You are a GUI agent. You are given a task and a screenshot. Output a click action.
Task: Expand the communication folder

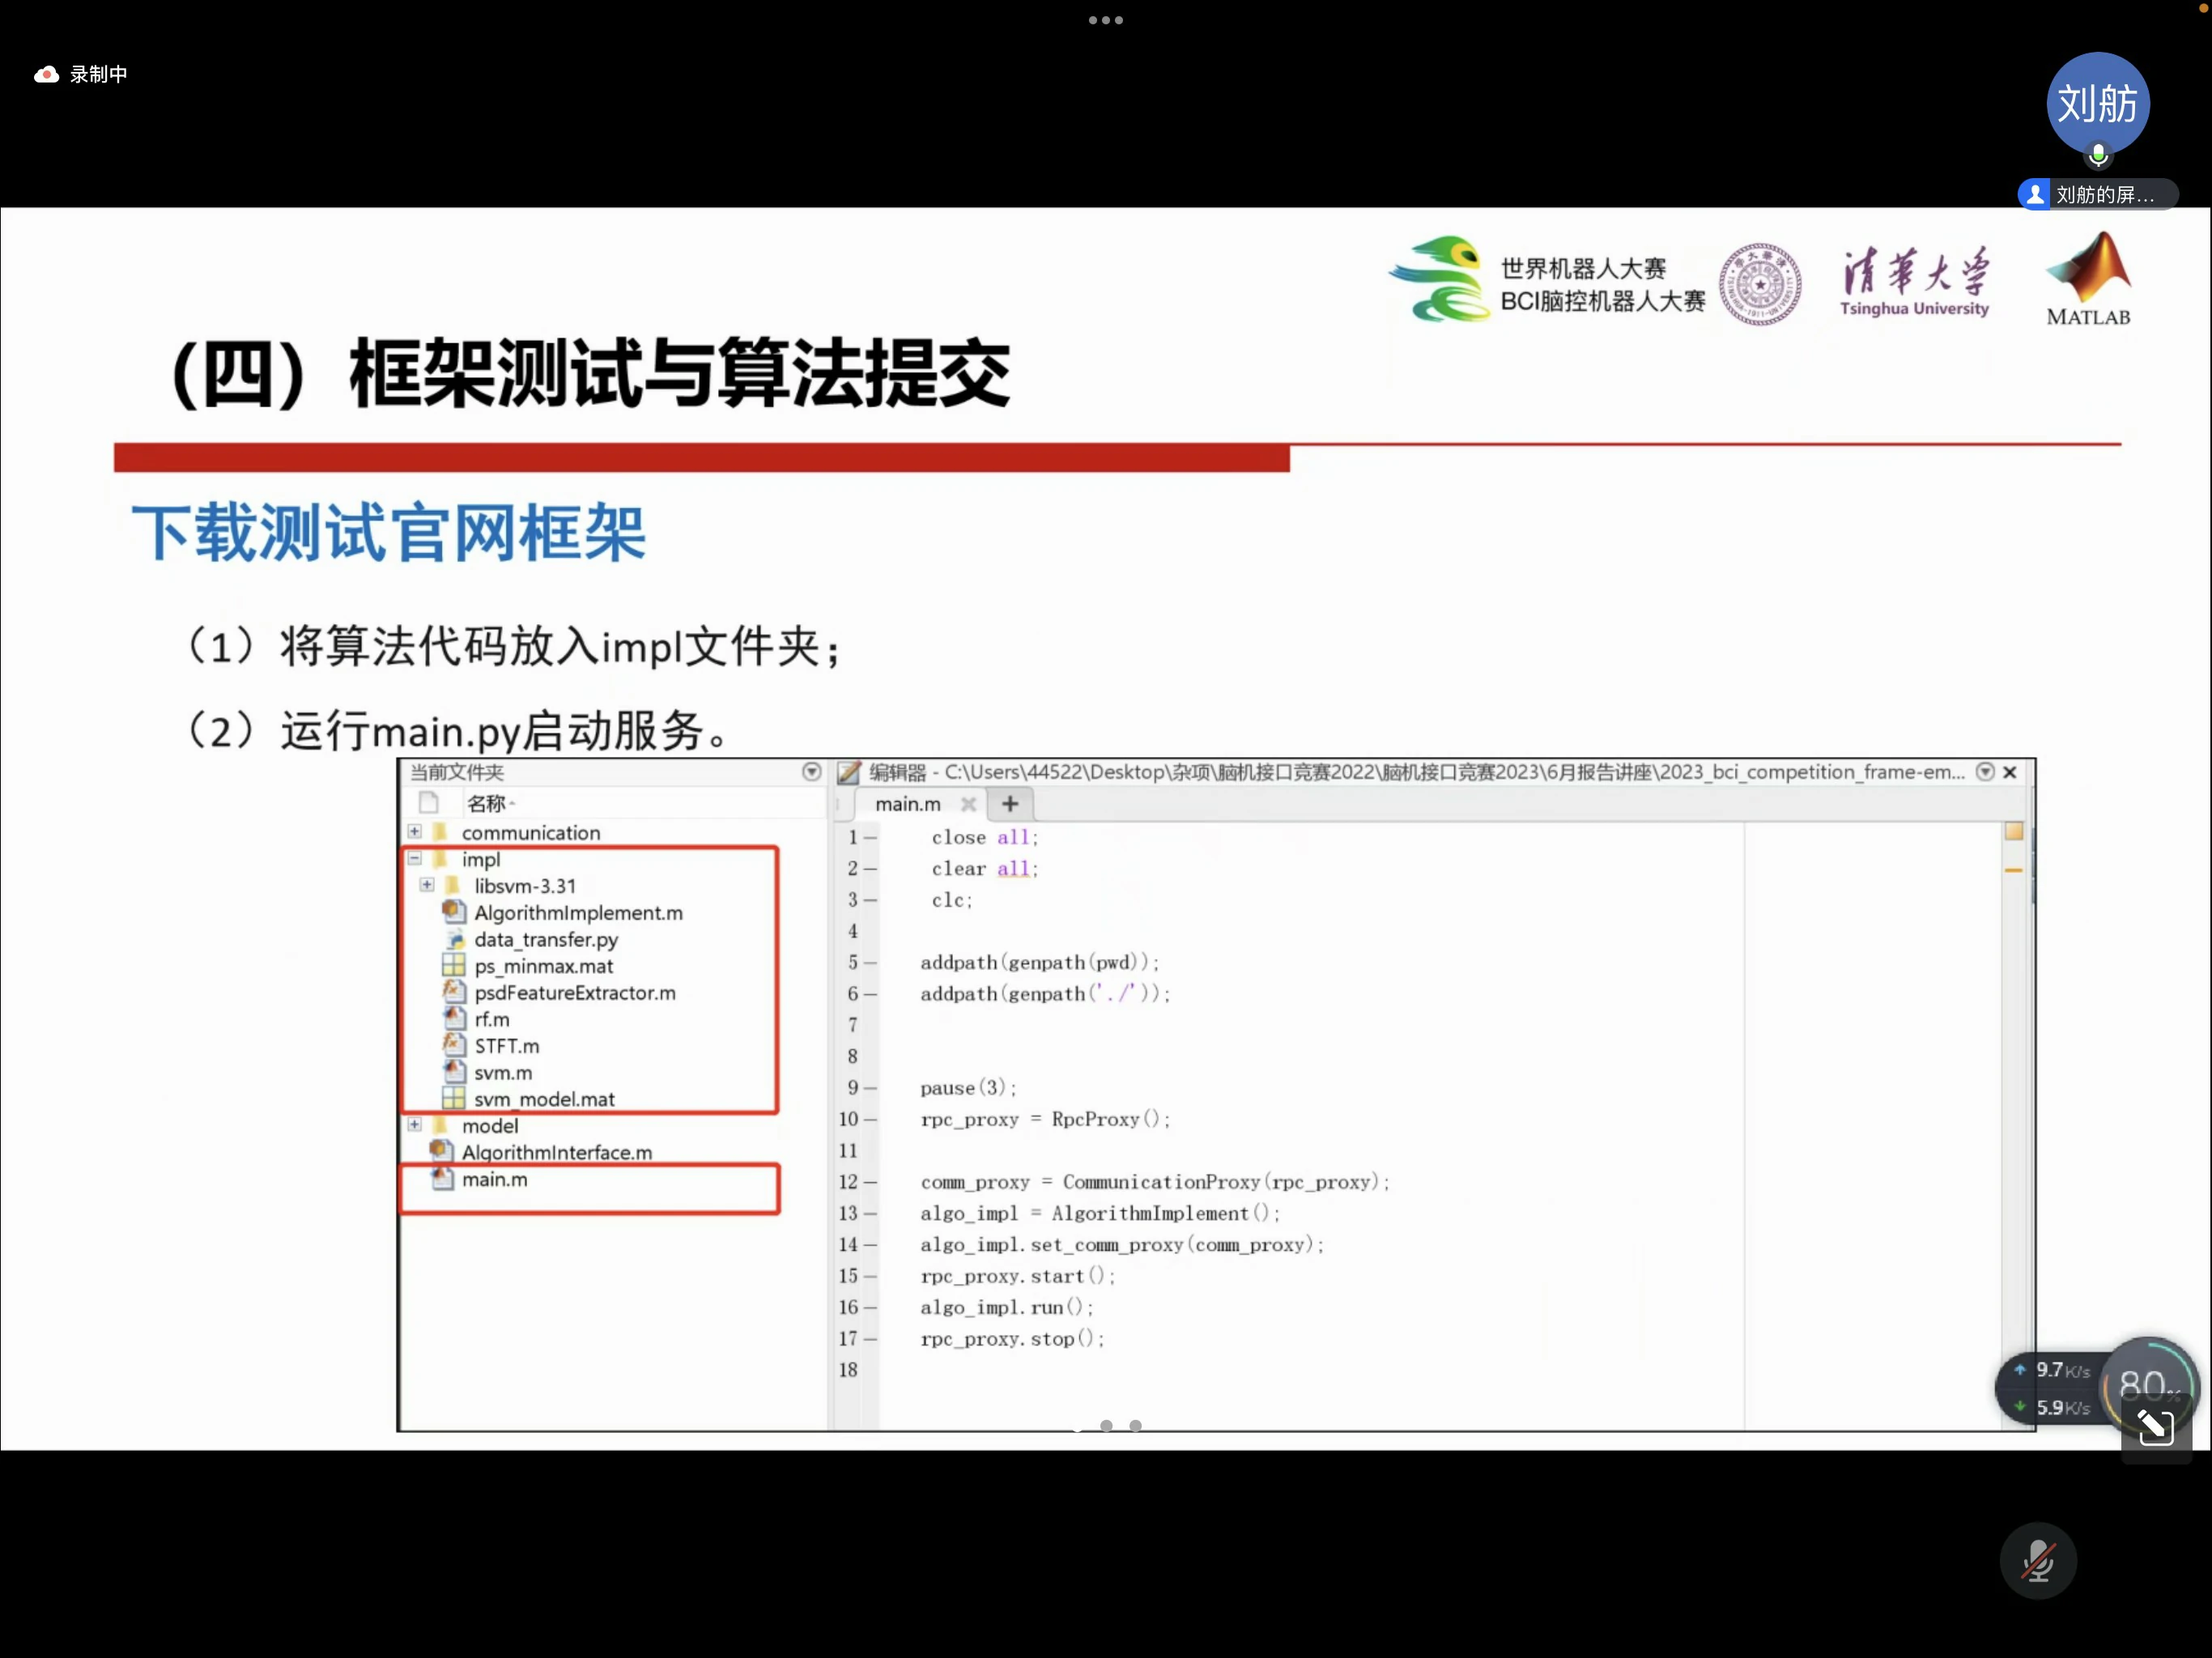414,831
